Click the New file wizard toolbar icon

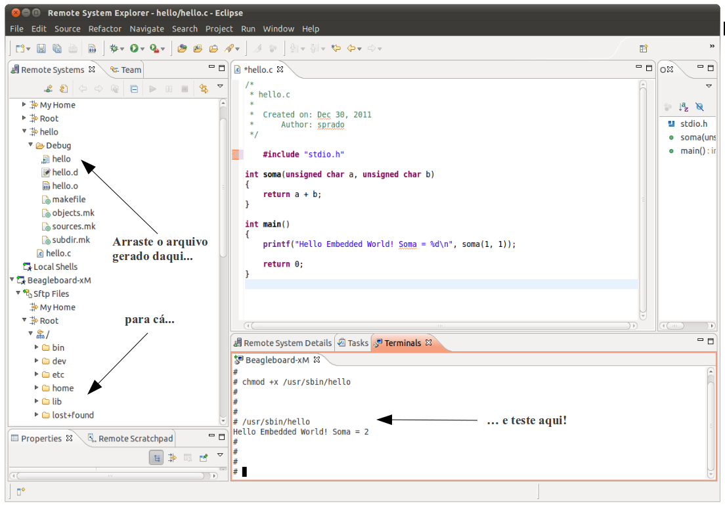[20, 49]
